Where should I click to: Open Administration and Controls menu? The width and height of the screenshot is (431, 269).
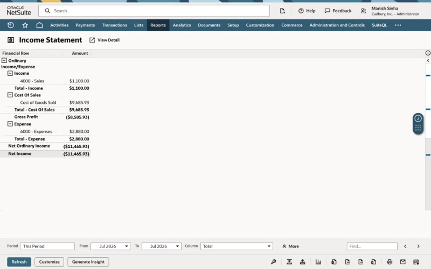coord(337,25)
